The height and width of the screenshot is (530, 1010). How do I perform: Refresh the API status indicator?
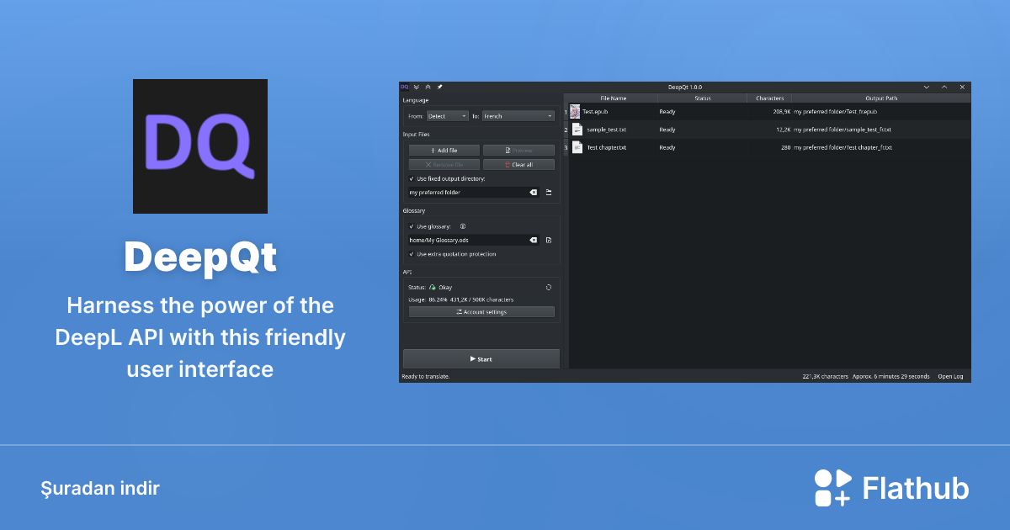coord(548,287)
